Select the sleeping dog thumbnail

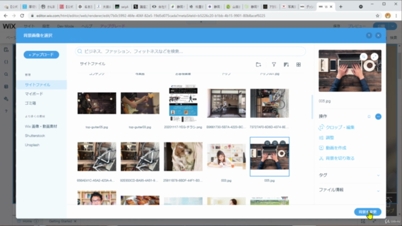pyautogui.click(x=183, y=156)
